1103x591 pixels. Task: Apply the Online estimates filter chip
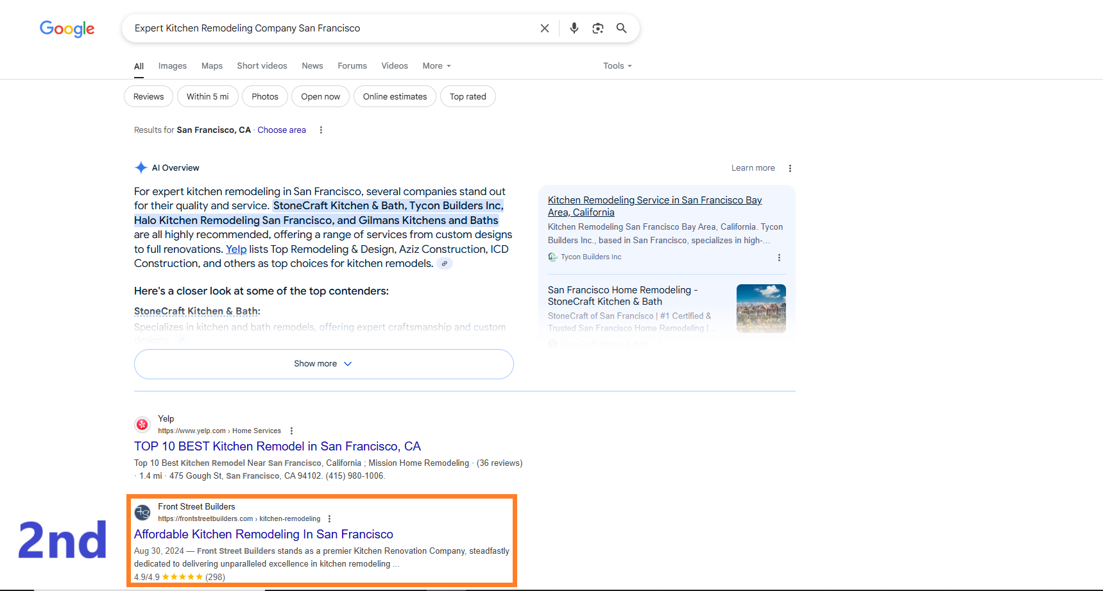[x=395, y=96]
